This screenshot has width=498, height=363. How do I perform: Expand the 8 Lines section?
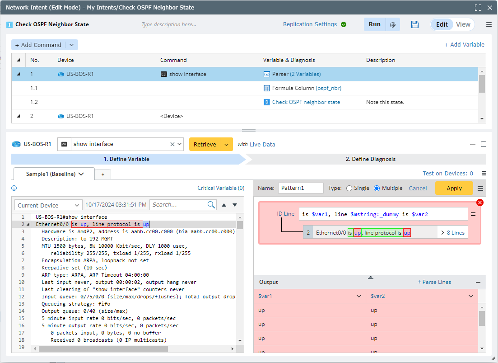[x=452, y=232]
